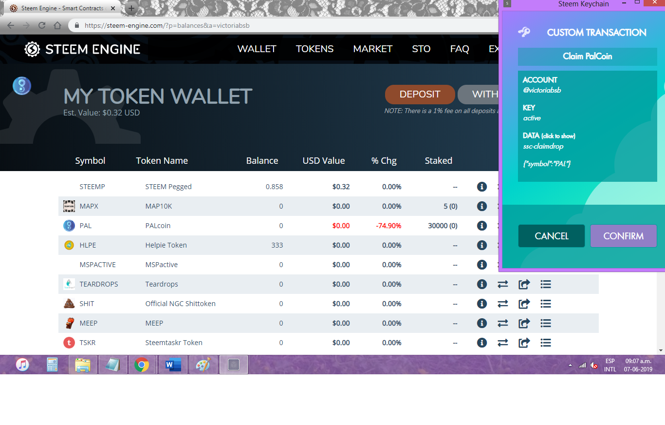The width and height of the screenshot is (665, 425).
Task: Click scrollbar down arrow at page right
Action: point(661,350)
